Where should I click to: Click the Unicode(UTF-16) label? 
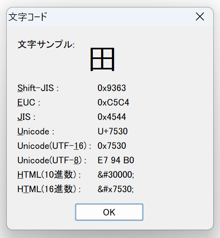click(54, 146)
